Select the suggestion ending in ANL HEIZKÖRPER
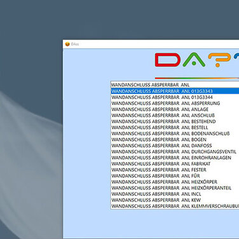This screenshot has height=239, width=239. point(175,182)
